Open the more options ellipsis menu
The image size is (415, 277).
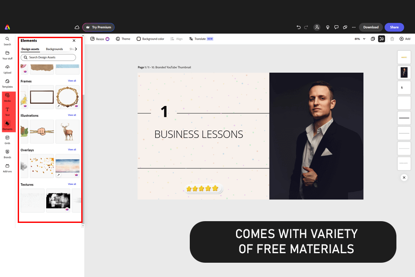(x=354, y=27)
